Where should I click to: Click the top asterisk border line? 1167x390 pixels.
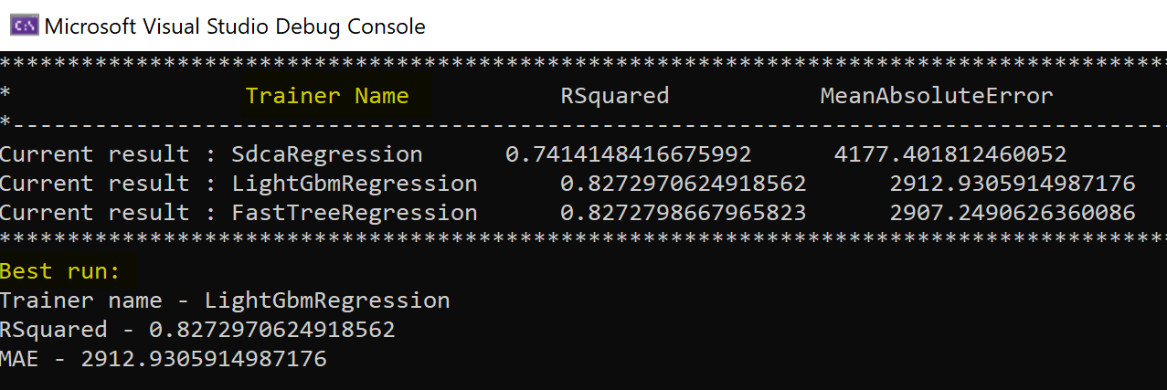point(583,64)
